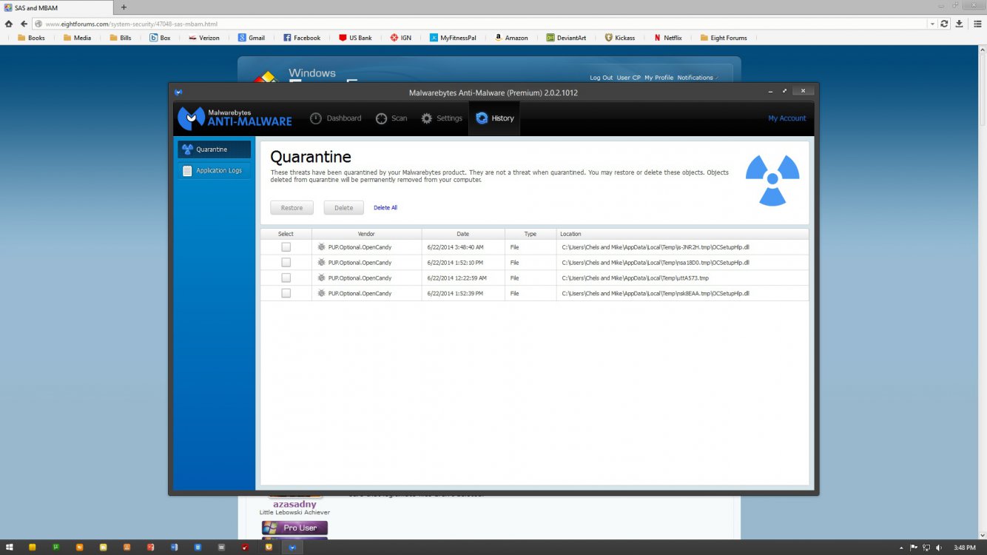The height and width of the screenshot is (555, 987).
Task: Click the My Account link
Action: (787, 118)
